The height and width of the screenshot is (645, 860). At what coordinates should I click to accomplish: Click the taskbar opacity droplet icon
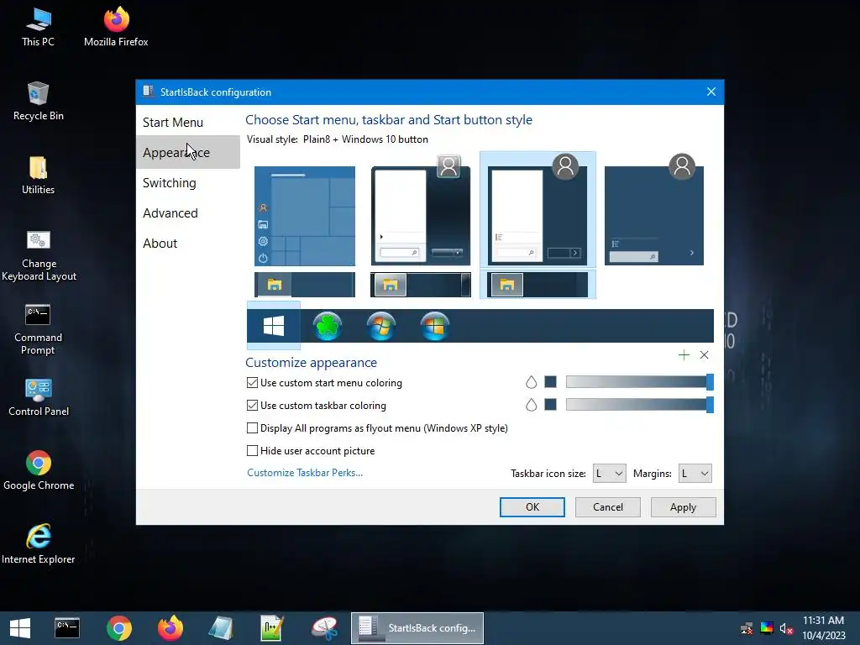click(531, 405)
